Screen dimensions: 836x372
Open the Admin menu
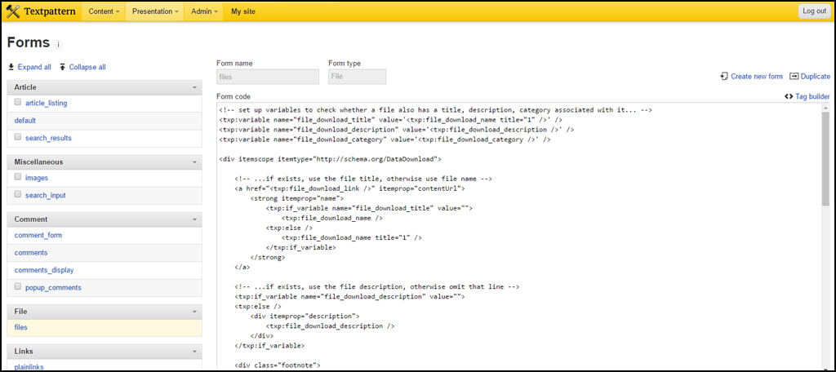point(204,11)
